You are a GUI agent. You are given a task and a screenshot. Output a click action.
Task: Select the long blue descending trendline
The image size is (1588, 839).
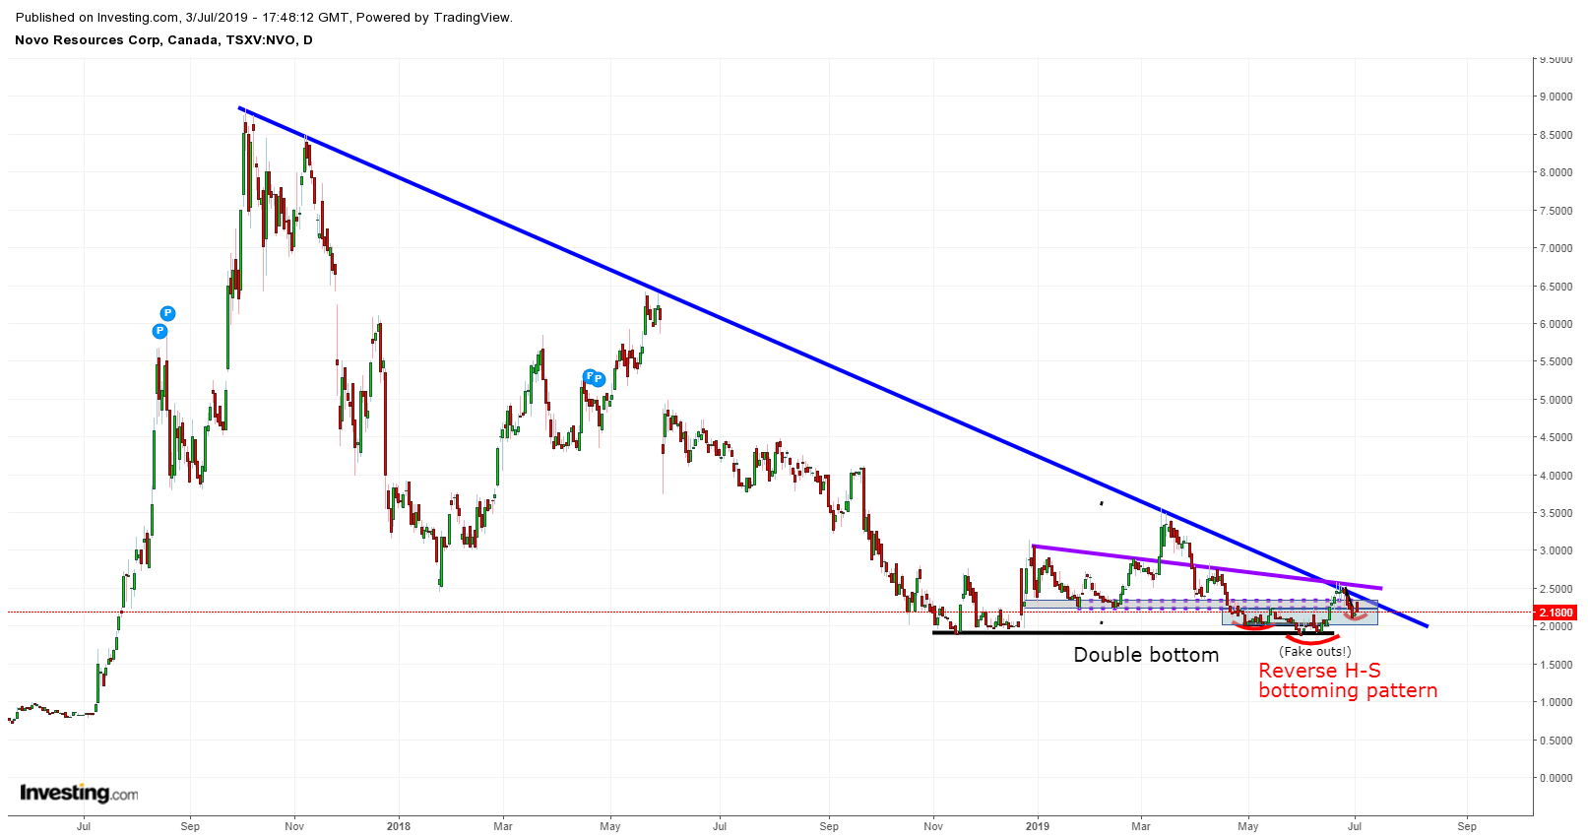pyautogui.click(x=833, y=366)
